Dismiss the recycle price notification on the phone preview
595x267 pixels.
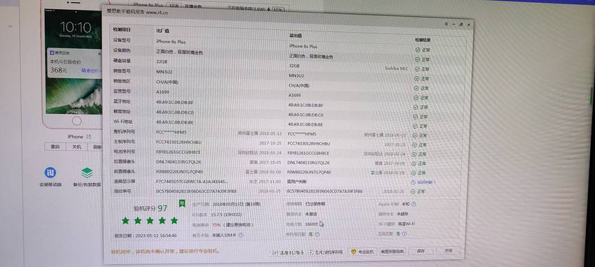point(100,54)
